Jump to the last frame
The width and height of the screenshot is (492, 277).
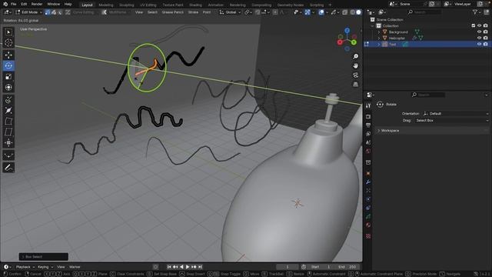(200, 267)
